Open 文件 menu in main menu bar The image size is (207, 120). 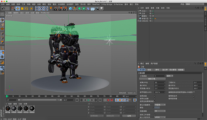3,4
